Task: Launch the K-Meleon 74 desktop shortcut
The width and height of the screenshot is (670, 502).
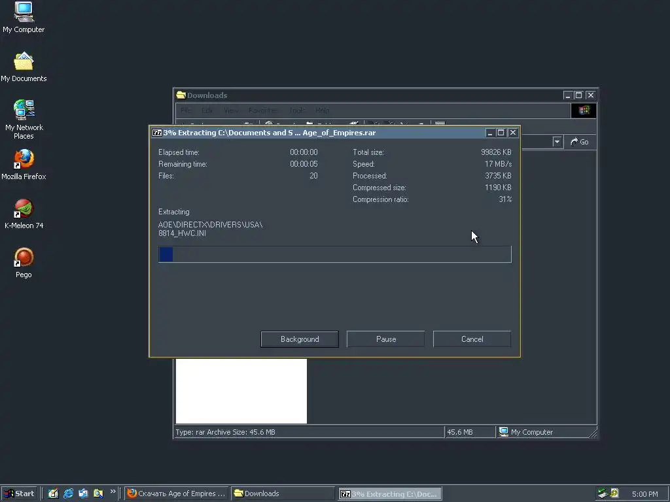Action: pyautogui.click(x=24, y=214)
